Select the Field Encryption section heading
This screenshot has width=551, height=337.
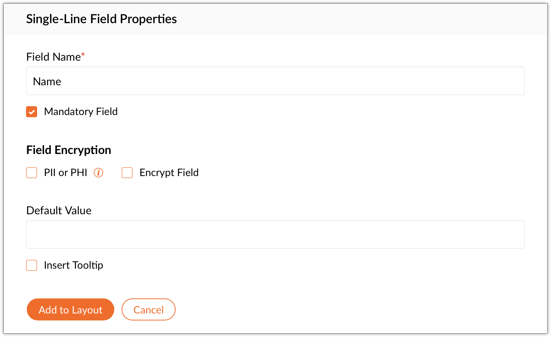click(x=69, y=150)
